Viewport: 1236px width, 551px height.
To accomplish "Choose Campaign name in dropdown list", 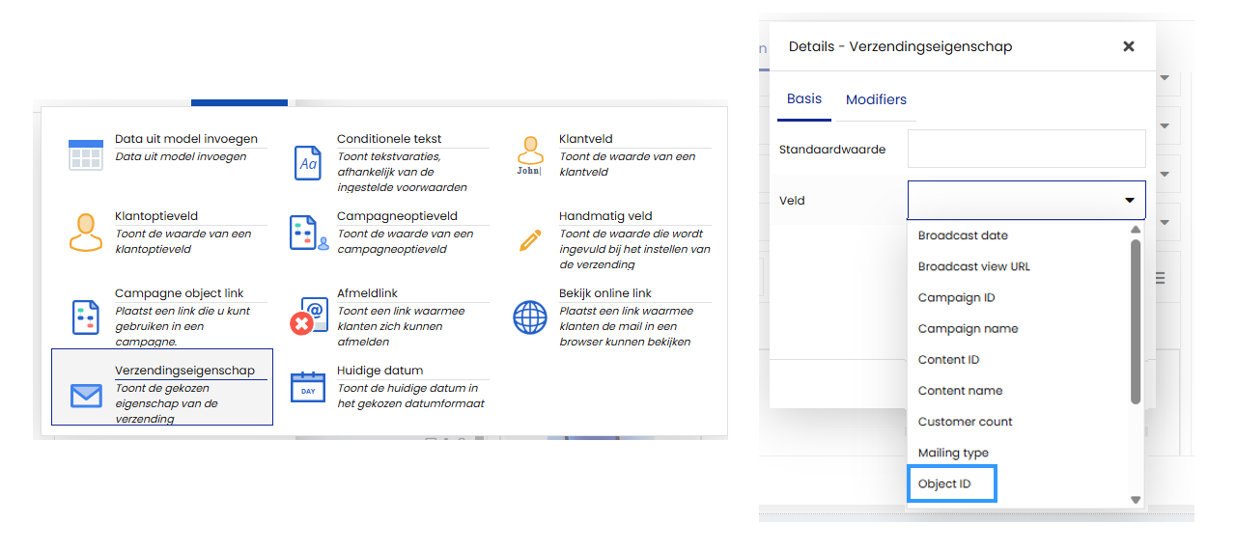I will pyautogui.click(x=968, y=328).
